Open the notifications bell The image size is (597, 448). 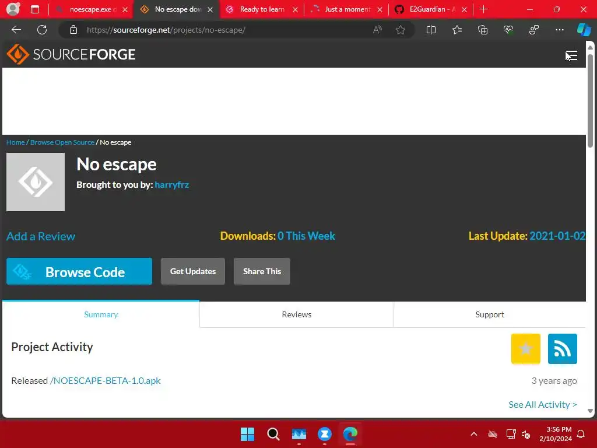[581, 434]
